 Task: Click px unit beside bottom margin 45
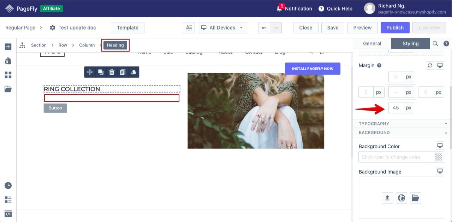[409, 108]
